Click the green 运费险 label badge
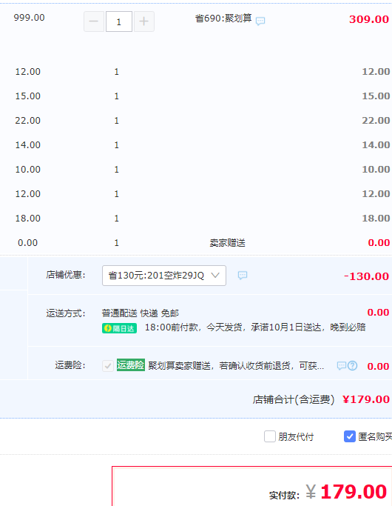 131,365
